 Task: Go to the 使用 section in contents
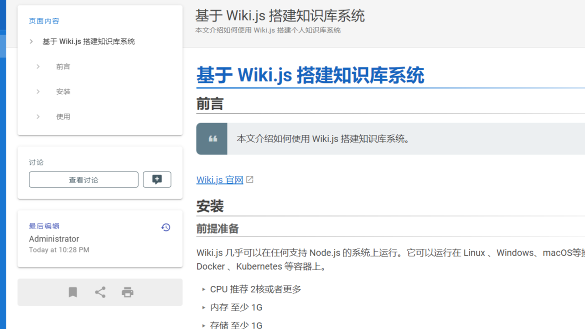[x=63, y=117]
